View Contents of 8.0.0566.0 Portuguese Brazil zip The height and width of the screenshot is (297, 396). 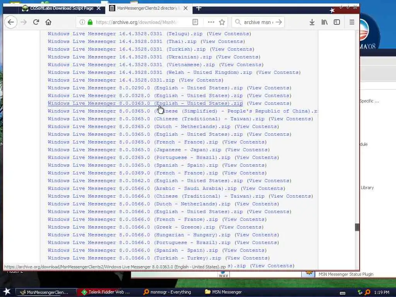[257, 242]
